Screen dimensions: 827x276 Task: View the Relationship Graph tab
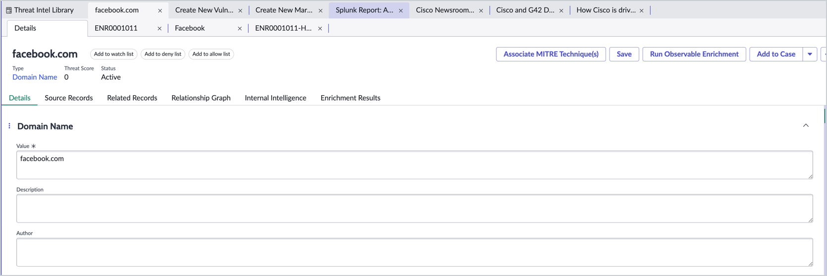[201, 98]
